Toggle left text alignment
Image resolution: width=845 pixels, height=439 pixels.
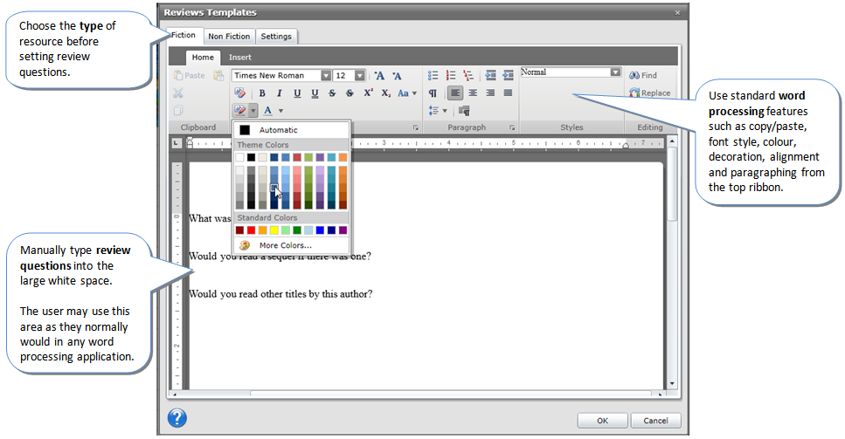click(455, 93)
